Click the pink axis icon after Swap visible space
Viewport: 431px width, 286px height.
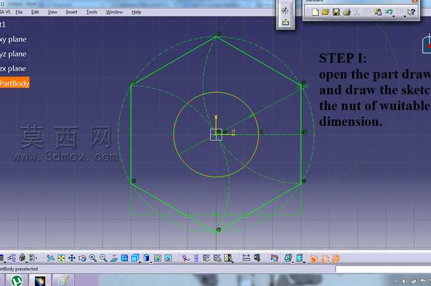pyautogui.click(x=185, y=258)
